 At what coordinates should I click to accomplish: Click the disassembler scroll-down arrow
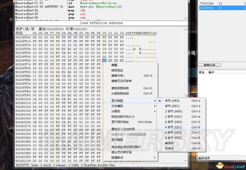coord(186,18)
